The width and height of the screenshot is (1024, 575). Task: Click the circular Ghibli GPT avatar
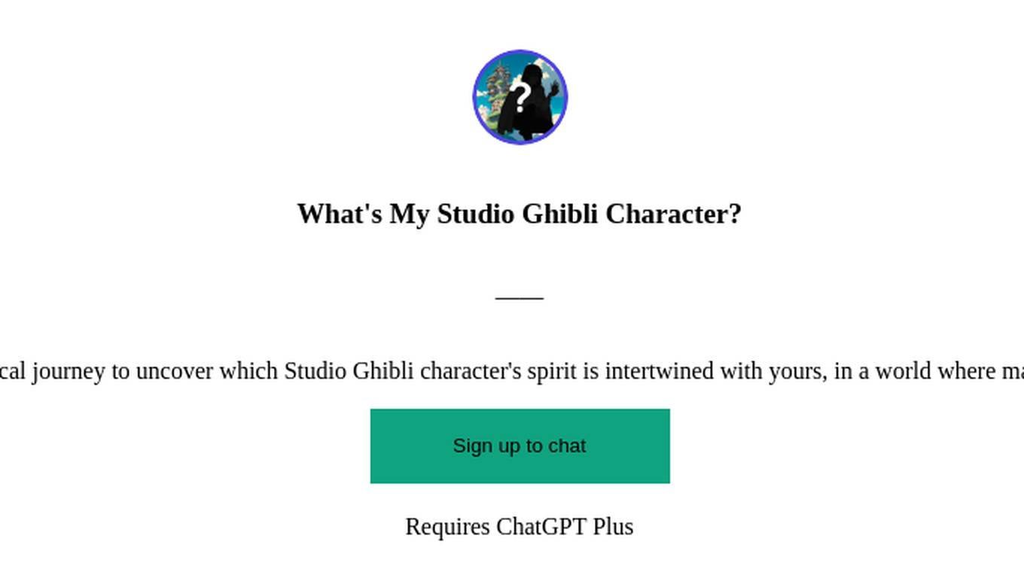pyautogui.click(x=520, y=97)
